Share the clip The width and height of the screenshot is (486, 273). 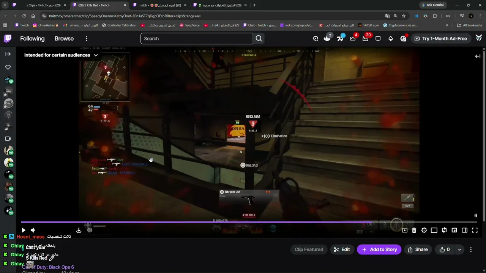[417, 249]
